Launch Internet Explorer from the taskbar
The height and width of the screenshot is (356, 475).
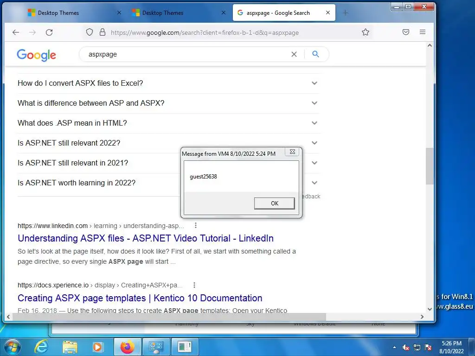tap(41, 347)
